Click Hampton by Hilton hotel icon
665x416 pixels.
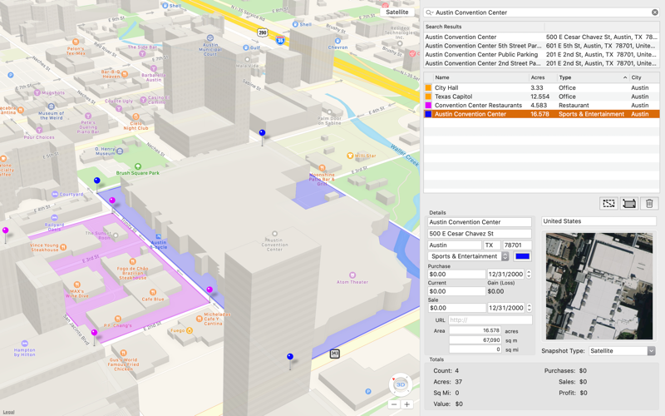[25, 344]
